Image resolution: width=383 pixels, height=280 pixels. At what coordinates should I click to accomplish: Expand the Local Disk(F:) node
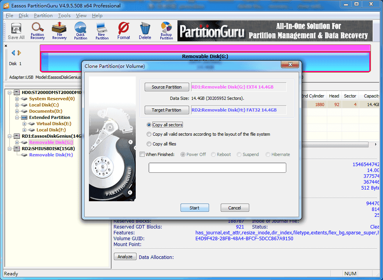coord(24,130)
